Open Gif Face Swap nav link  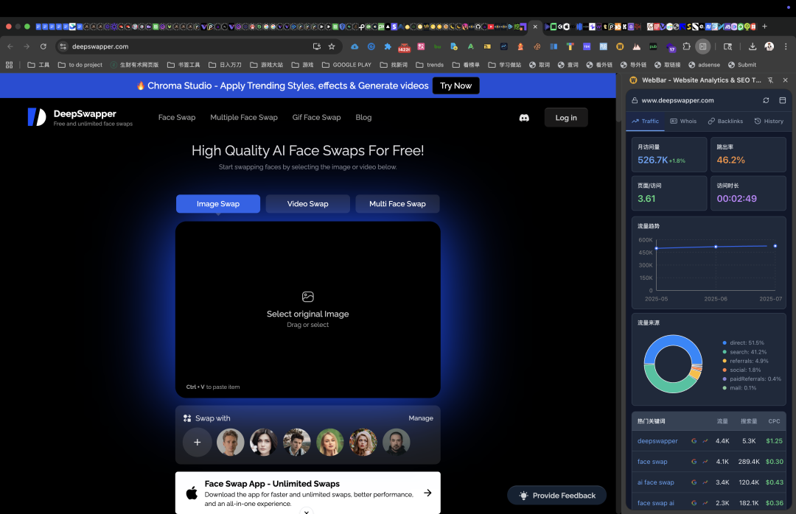(316, 117)
